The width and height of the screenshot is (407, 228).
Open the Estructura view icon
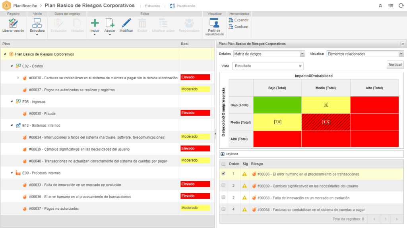(37, 23)
